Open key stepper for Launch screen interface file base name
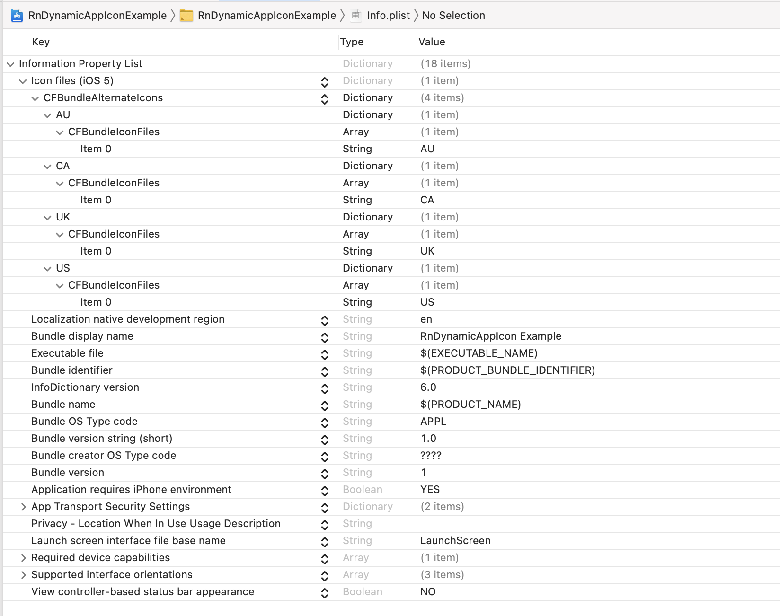 (325, 541)
